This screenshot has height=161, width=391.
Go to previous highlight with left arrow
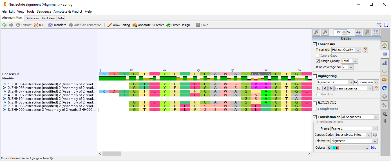pos(325,88)
